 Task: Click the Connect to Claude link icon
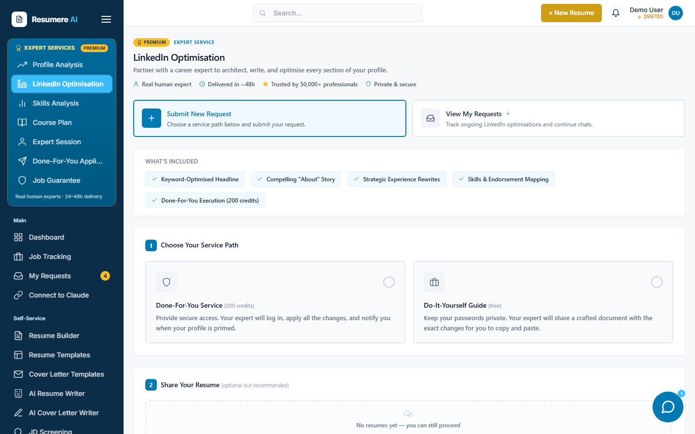pyautogui.click(x=18, y=295)
